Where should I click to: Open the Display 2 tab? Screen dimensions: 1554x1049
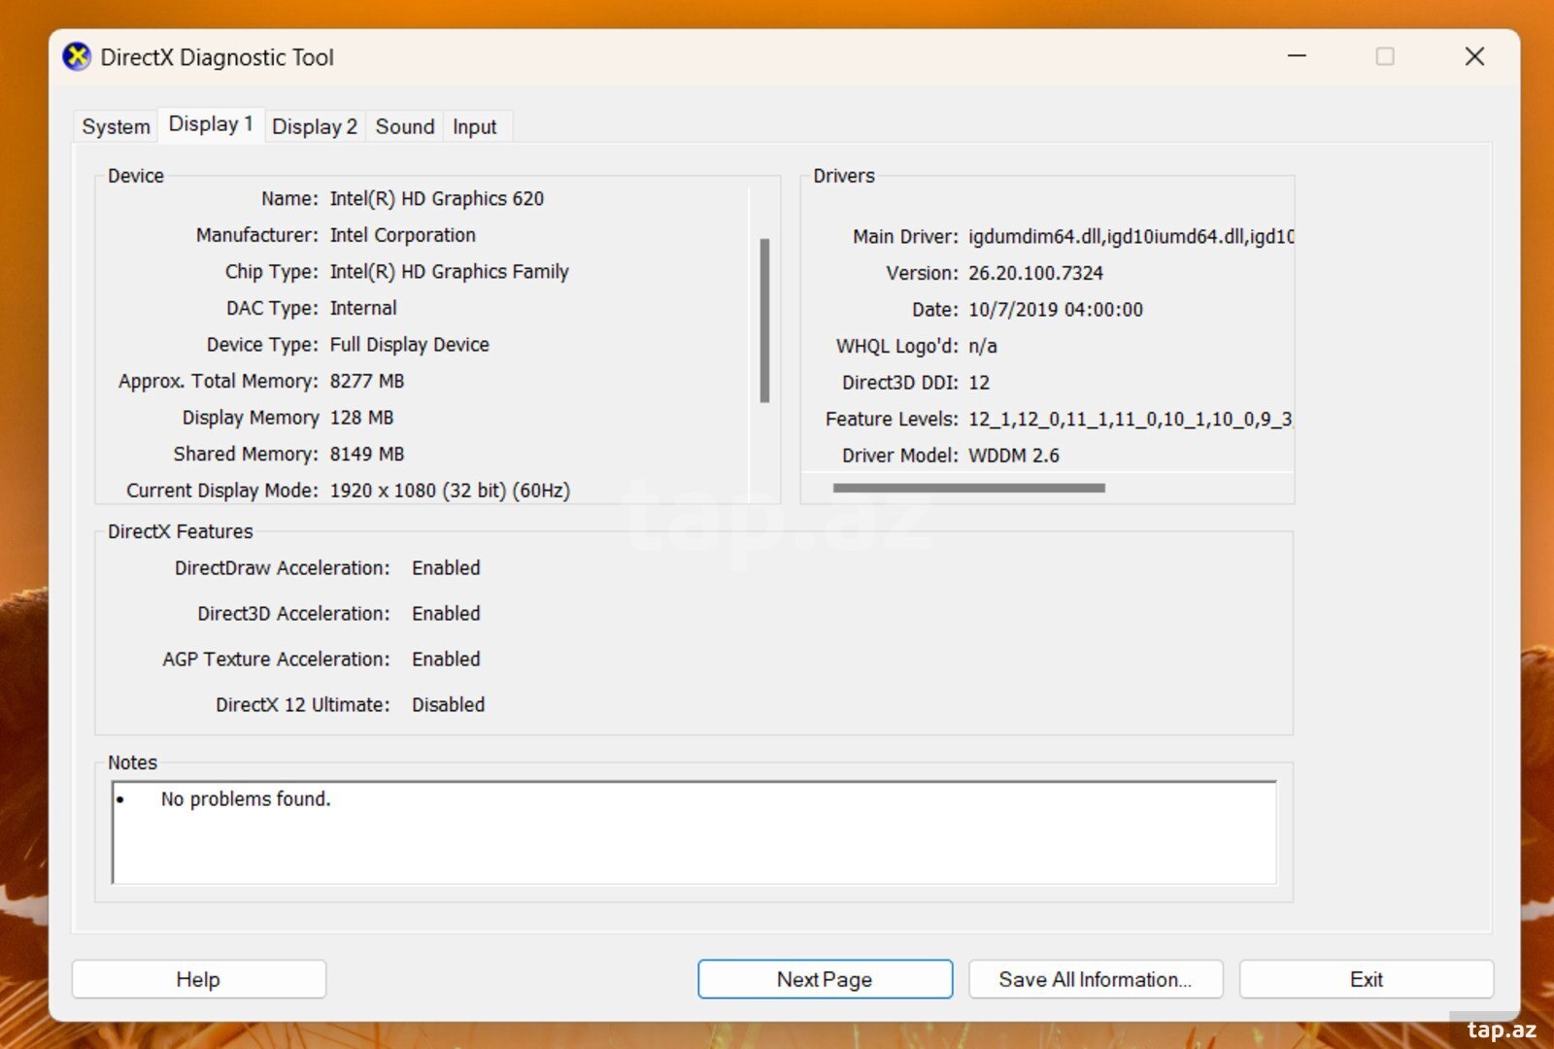click(315, 126)
